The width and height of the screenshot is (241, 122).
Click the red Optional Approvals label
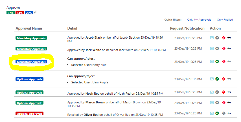coord(29,114)
